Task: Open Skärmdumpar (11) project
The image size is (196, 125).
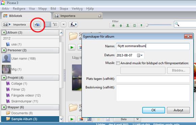Action: coord(30,101)
